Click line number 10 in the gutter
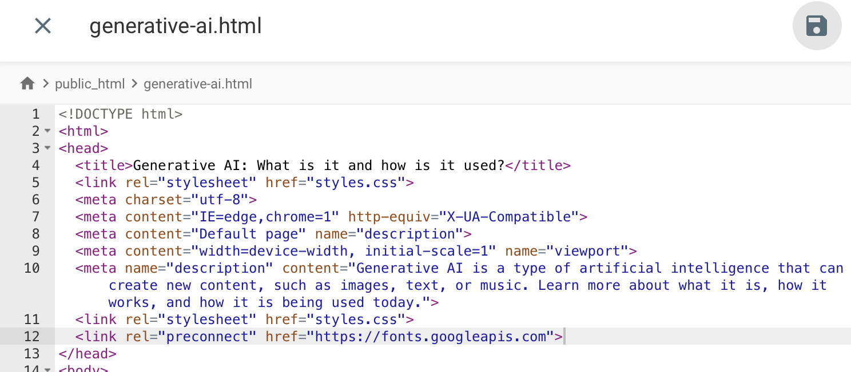 (32, 268)
